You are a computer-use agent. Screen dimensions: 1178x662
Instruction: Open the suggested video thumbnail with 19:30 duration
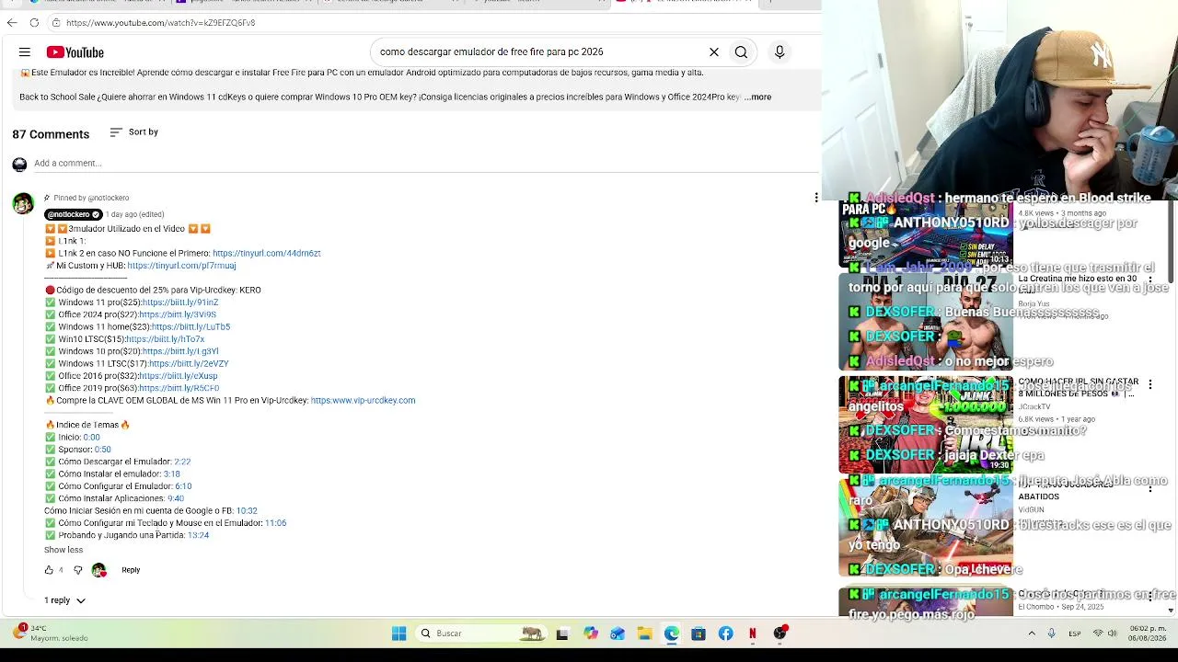coord(925,426)
